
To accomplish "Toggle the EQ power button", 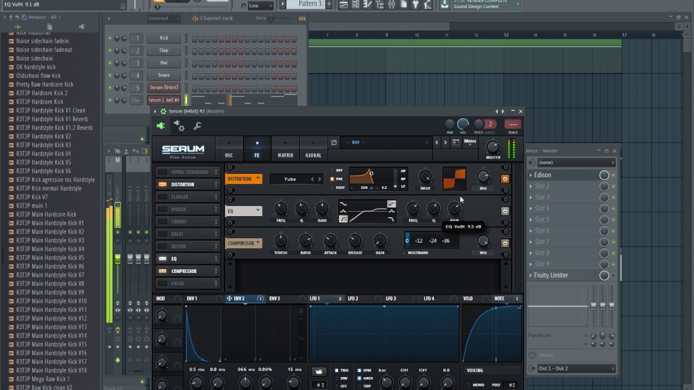I will (x=505, y=211).
